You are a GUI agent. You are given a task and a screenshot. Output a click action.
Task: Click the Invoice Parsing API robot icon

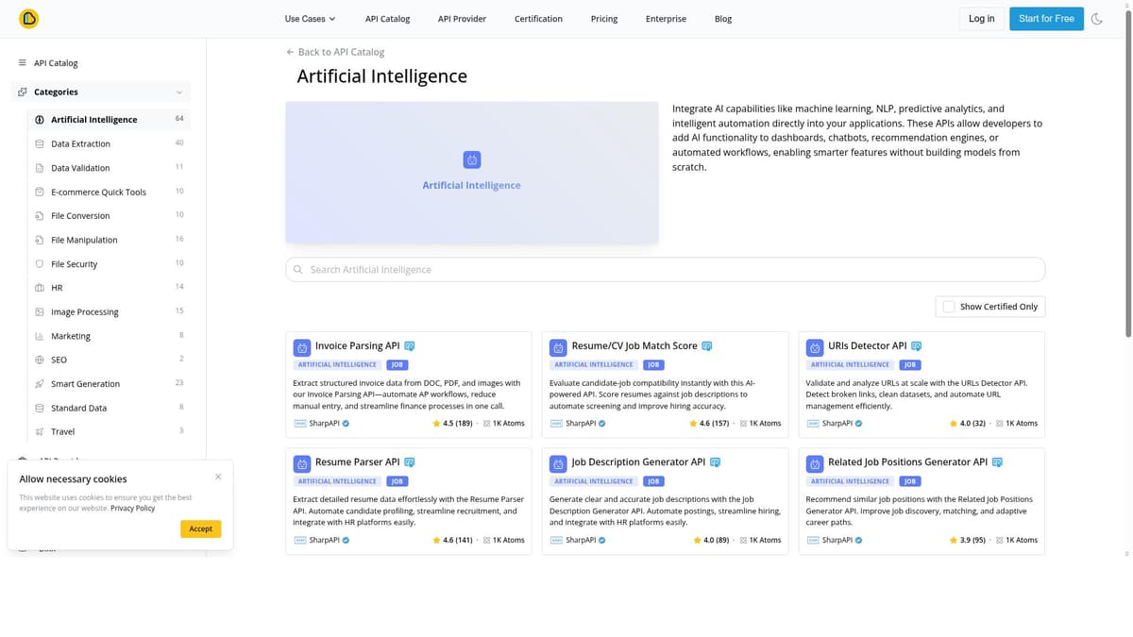(301, 347)
